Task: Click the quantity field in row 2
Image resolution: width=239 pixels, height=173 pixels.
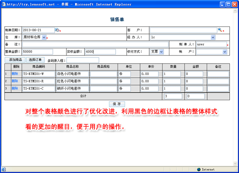Action: (172, 81)
